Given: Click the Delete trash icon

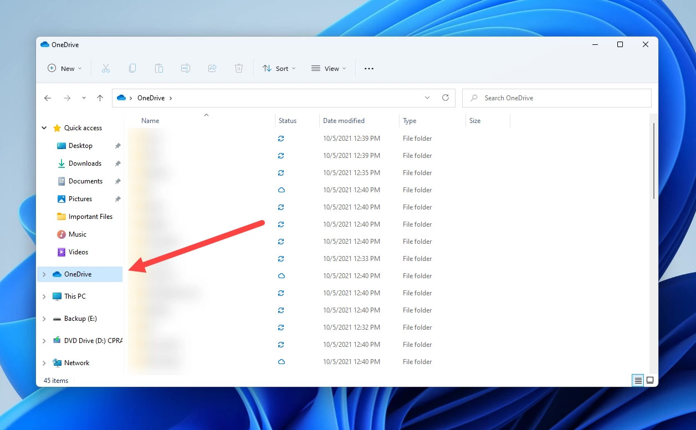Looking at the screenshot, I should click(x=239, y=68).
